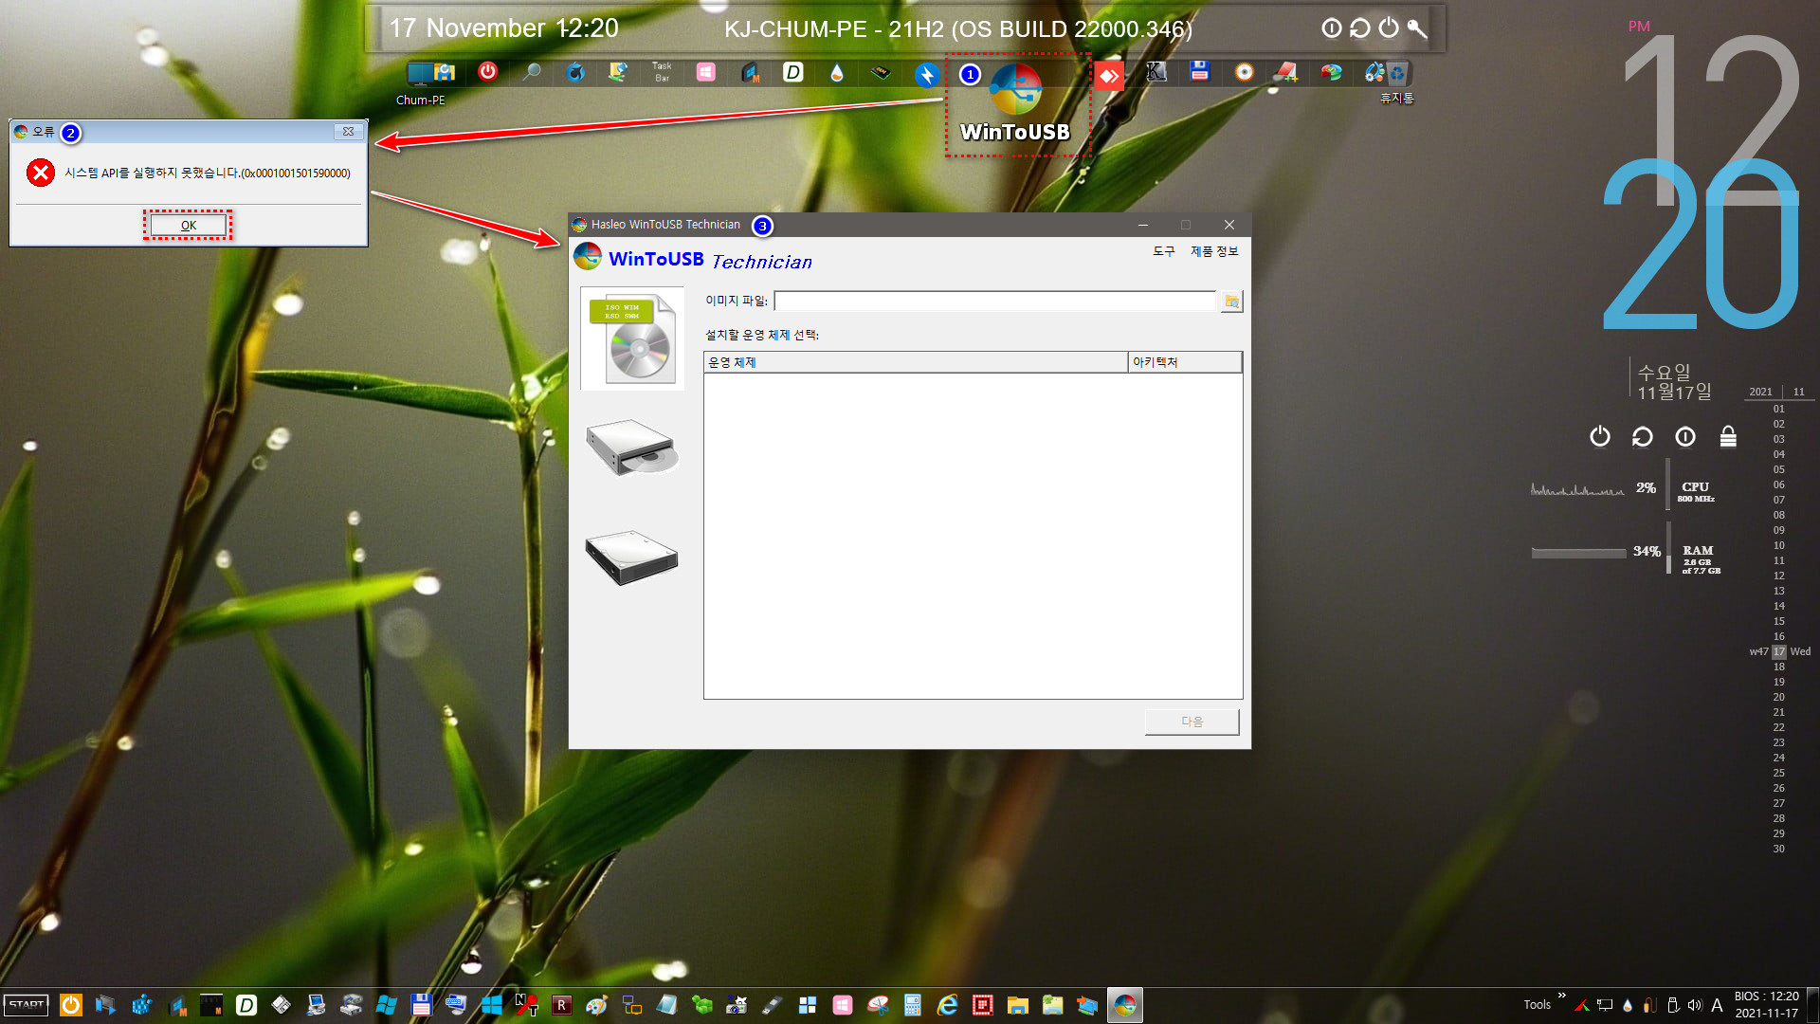The height and width of the screenshot is (1024, 1820).
Task: Click the water drop icon in top dock
Action: pyautogui.click(x=837, y=73)
